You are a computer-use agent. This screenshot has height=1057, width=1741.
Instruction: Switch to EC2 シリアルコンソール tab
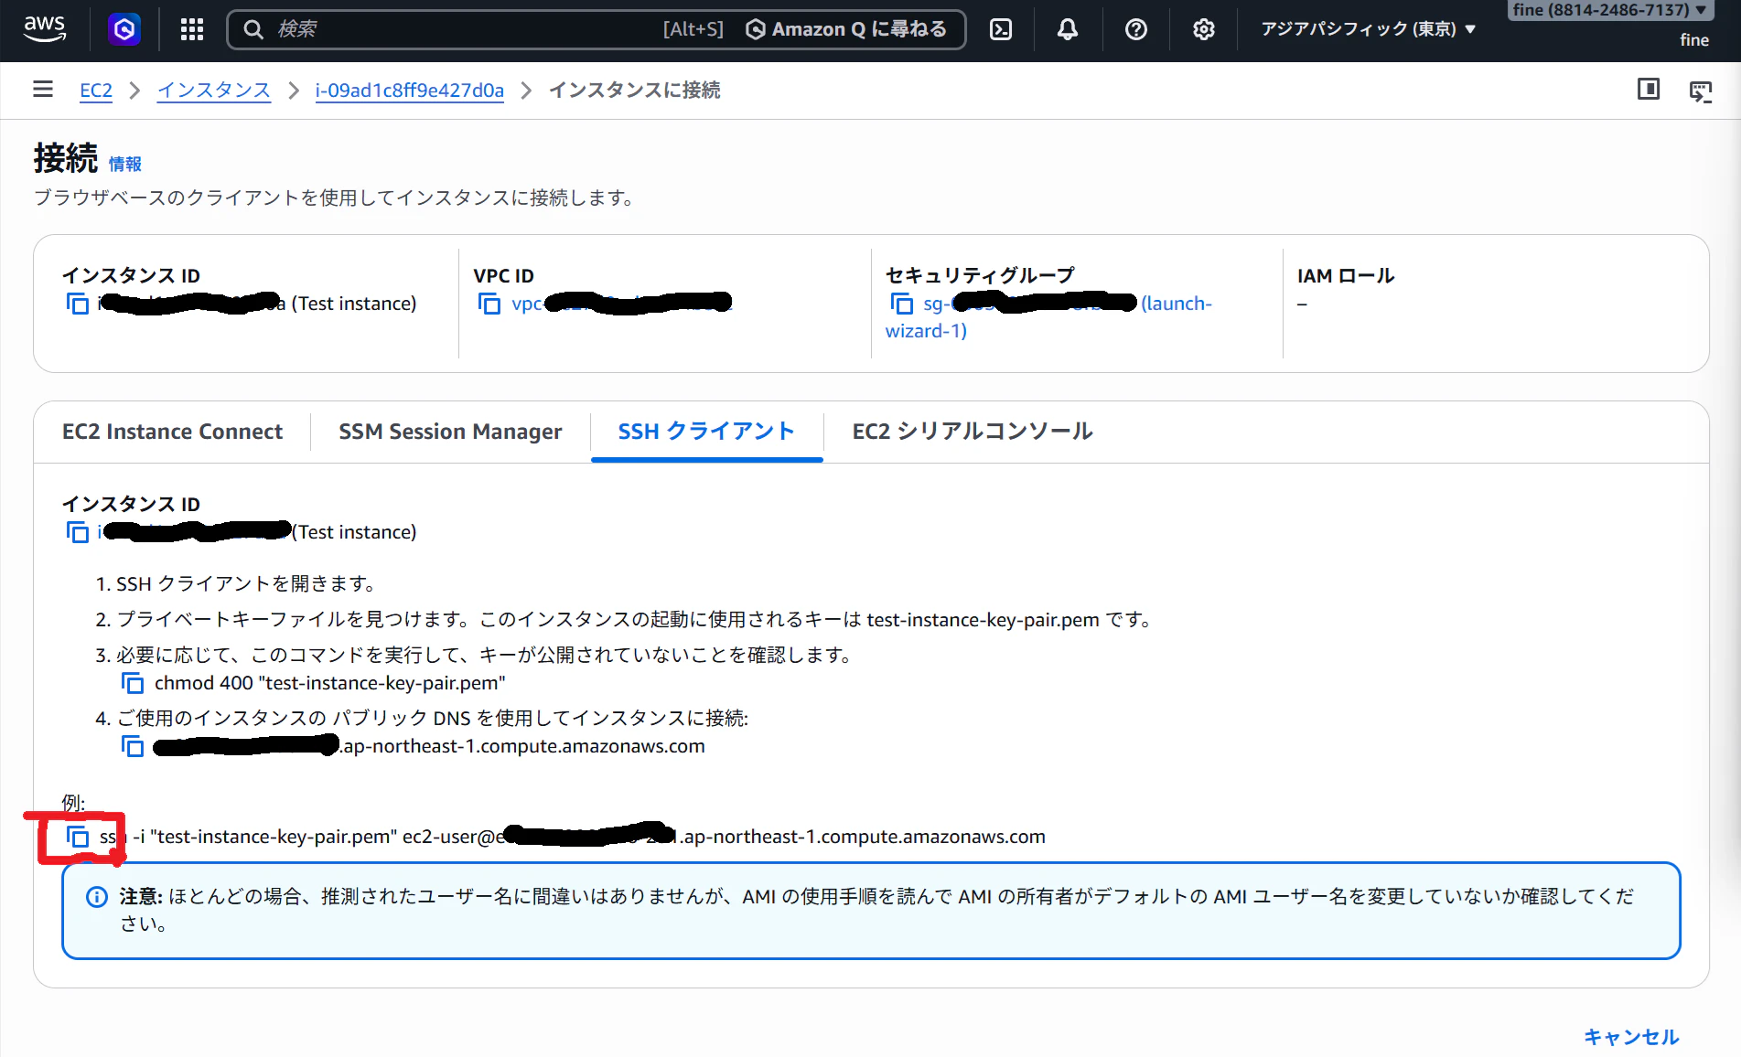(x=973, y=432)
